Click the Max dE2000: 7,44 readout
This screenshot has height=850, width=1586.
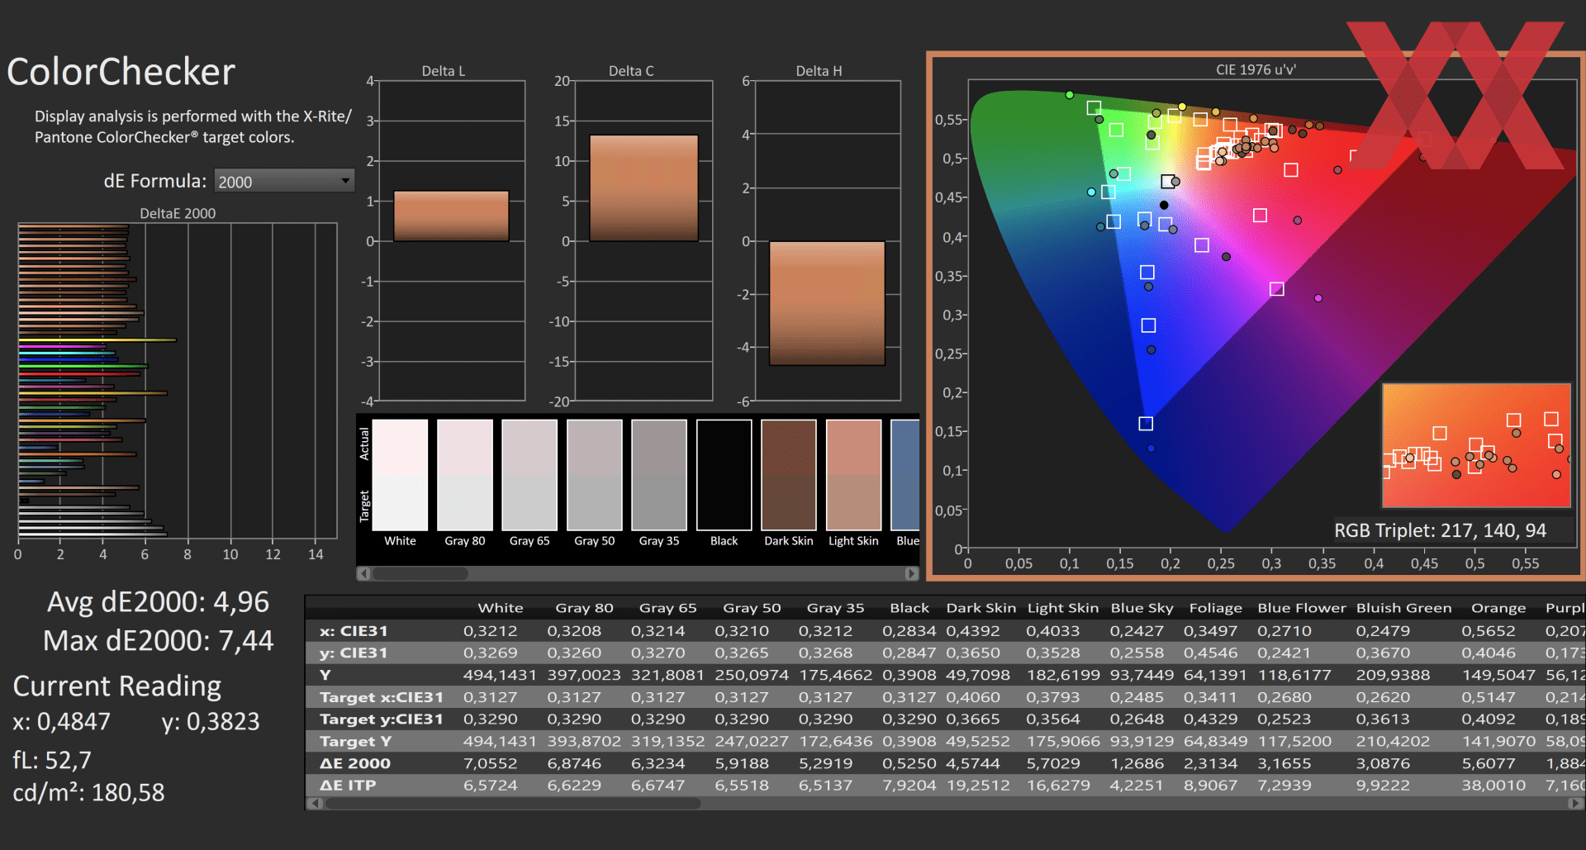pyautogui.click(x=158, y=640)
